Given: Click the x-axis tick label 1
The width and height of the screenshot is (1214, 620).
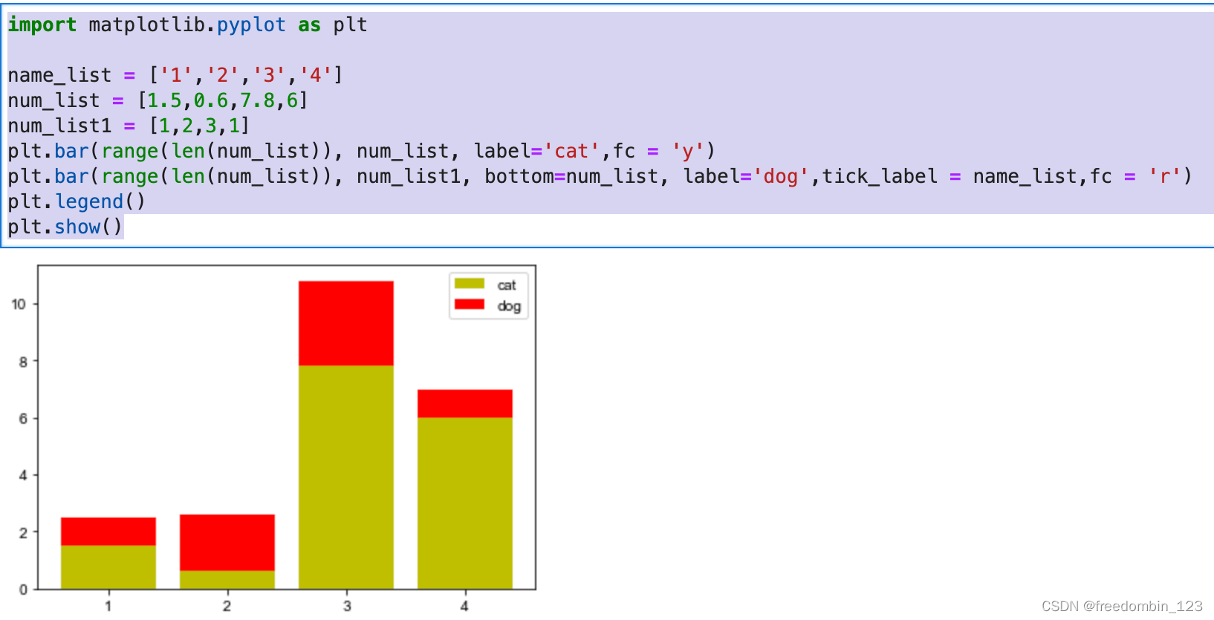Looking at the screenshot, I should coord(108,606).
